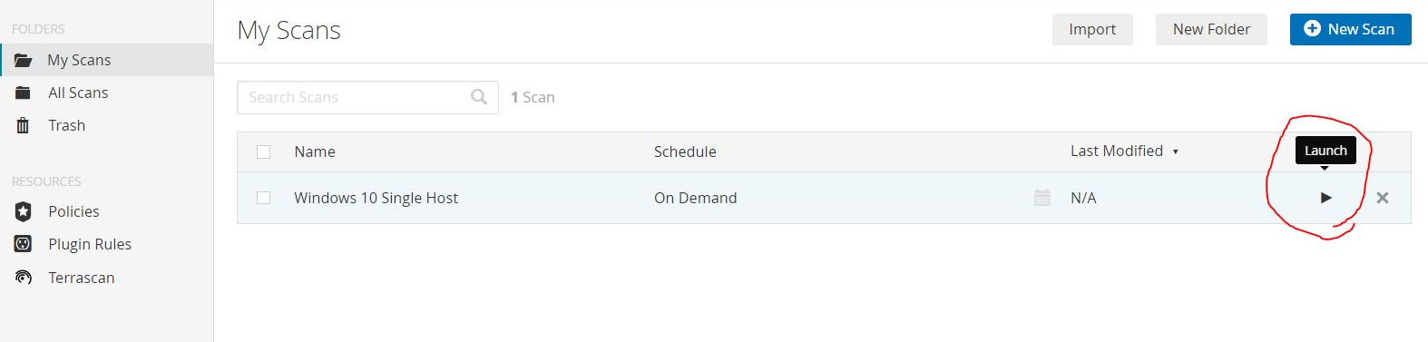Screen dimensions: 1428x342
Task: Click the Terrascan icon in sidebar
Action: click(24, 277)
